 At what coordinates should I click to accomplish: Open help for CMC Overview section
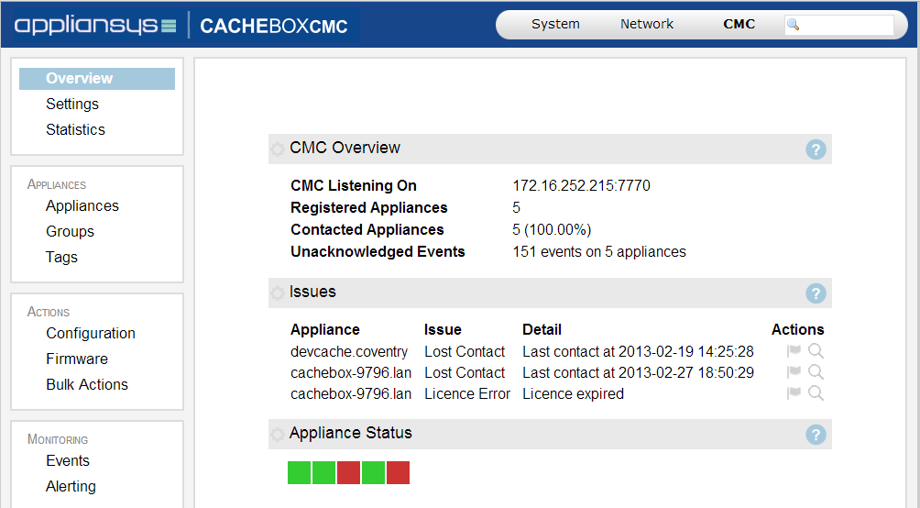point(816,149)
